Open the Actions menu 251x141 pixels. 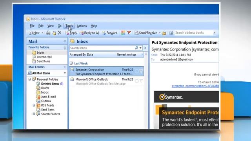(82, 26)
